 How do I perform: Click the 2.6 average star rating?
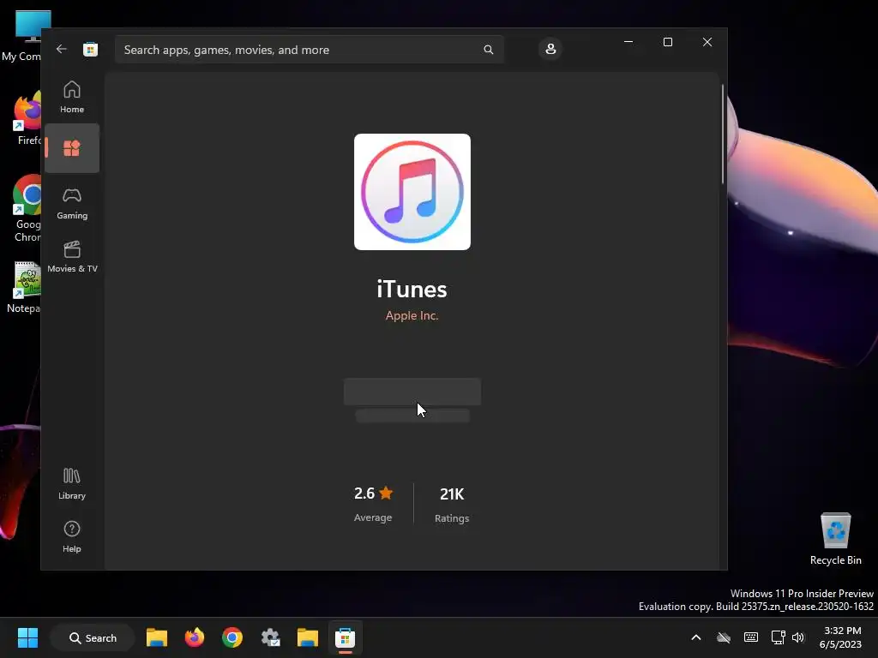pos(373,504)
